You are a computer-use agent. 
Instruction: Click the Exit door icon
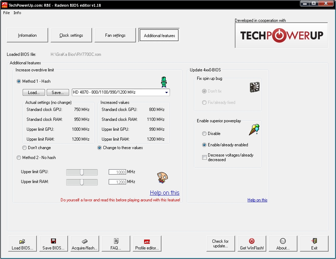pyautogui.click(x=314, y=243)
